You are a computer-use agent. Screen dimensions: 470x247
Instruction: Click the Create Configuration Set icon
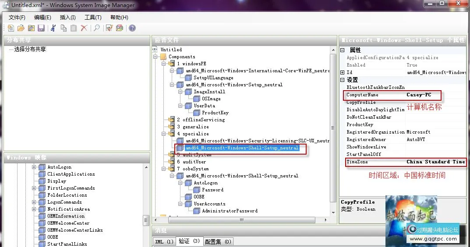119,28
